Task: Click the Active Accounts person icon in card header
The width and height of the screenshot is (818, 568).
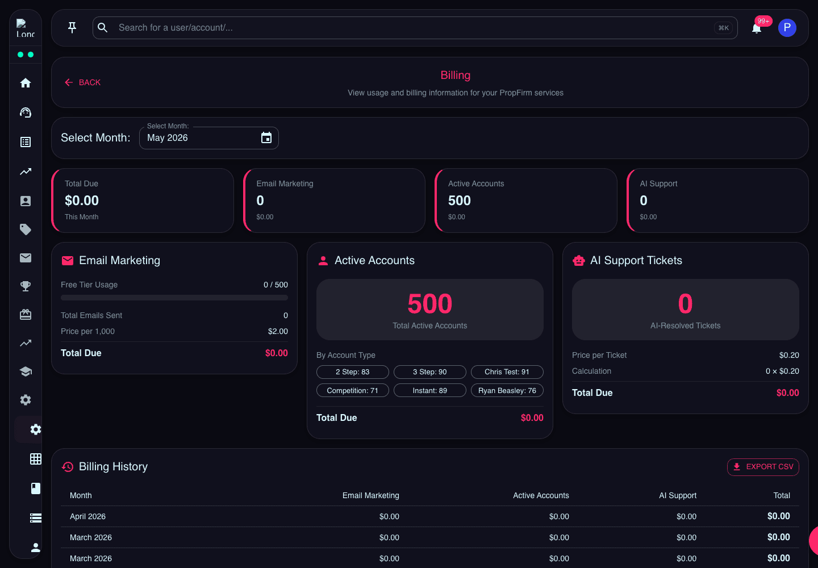Action: (323, 261)
